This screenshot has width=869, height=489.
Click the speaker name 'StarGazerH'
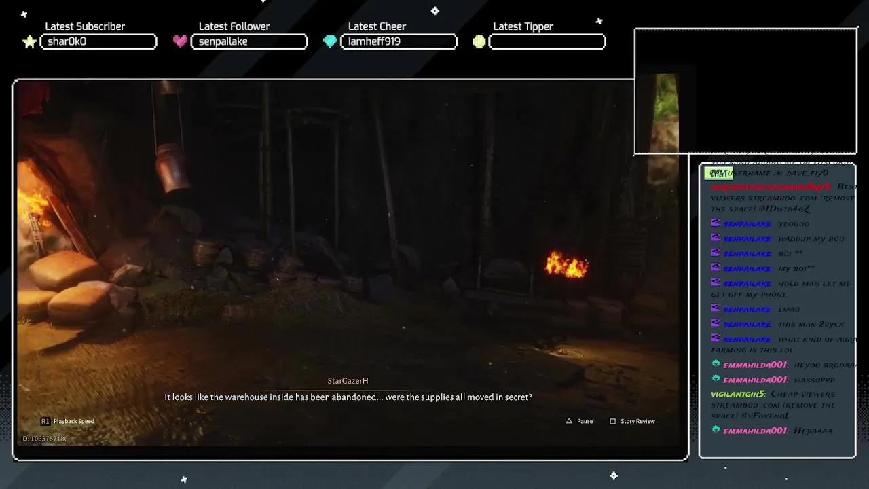[348, 381]
